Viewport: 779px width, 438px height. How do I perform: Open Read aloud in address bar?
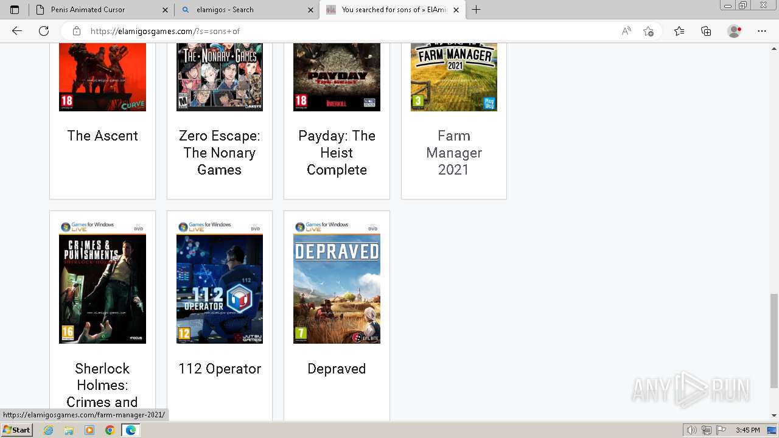tap(626, 31)
